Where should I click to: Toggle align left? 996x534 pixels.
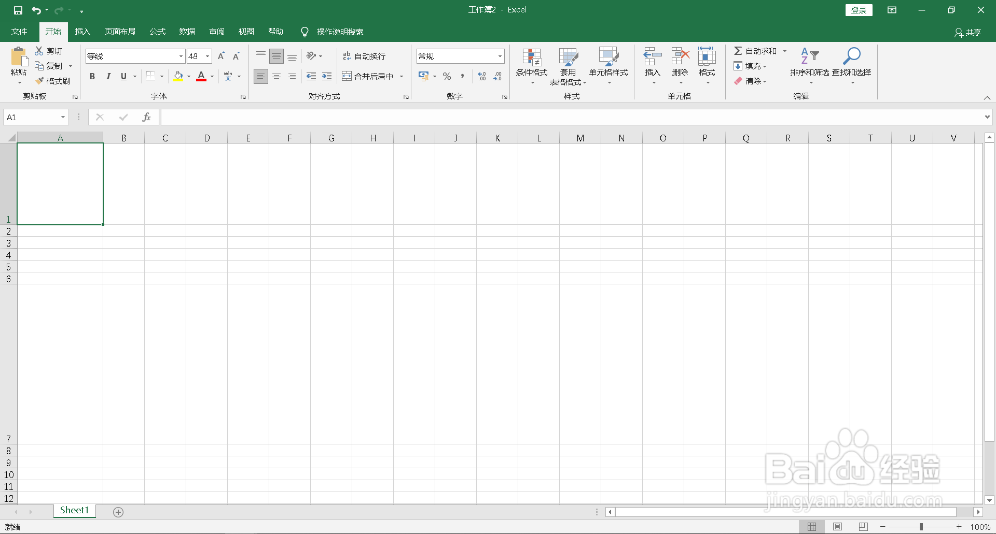261,76
